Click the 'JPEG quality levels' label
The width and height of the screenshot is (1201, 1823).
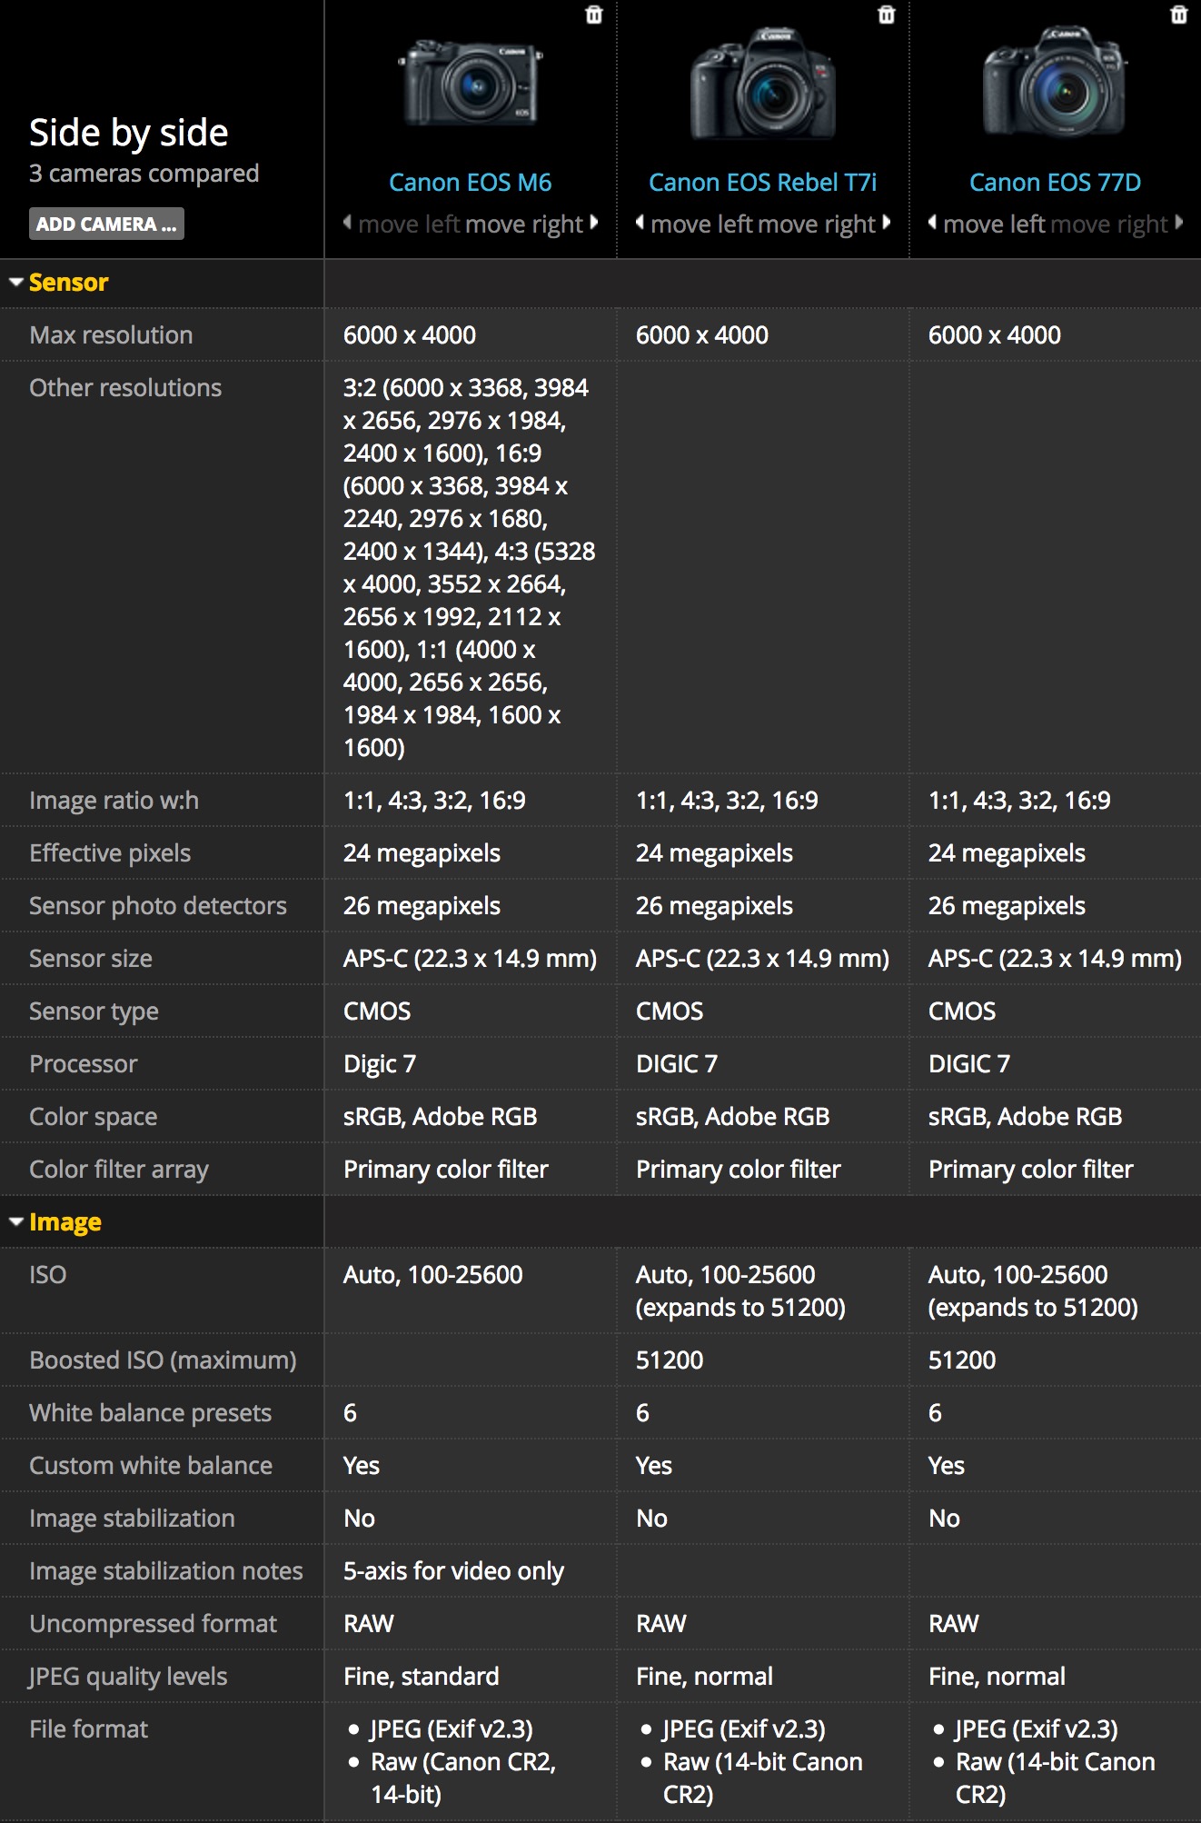(128, 1677)
